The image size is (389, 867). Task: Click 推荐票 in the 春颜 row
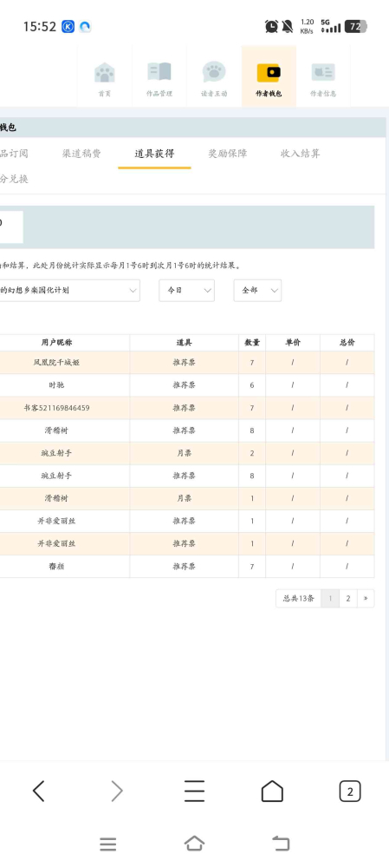[185, 566]
